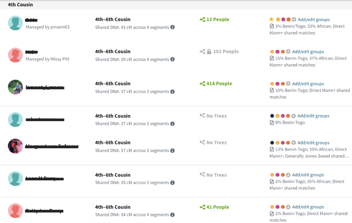
Task: Click the tree icon beside 13 People
Action: (x=202, y=20)
